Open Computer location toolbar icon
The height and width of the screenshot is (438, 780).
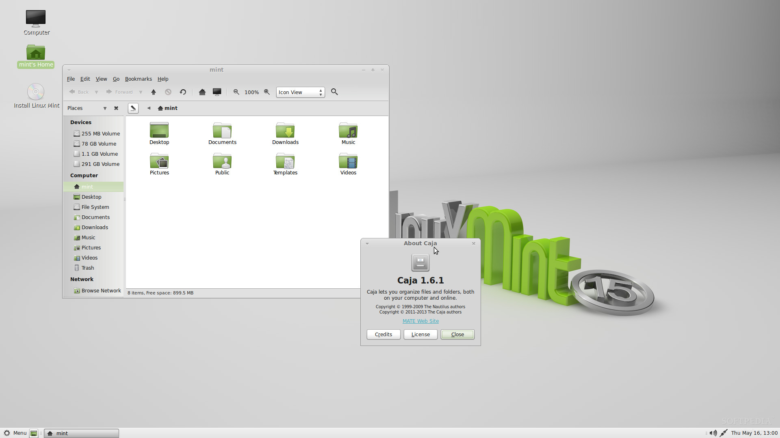(x=217, y=92)
